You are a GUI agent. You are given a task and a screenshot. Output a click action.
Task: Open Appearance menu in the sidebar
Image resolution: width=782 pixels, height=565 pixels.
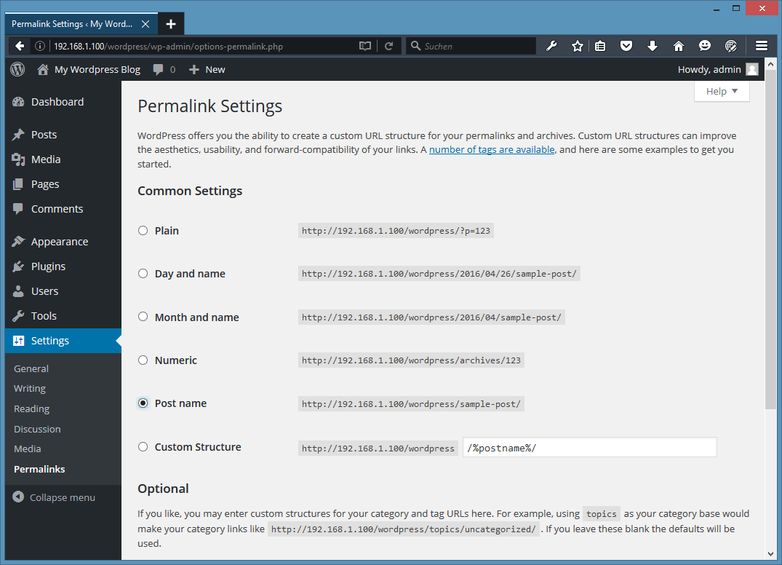pyautogui.click(x=63, y=242)
